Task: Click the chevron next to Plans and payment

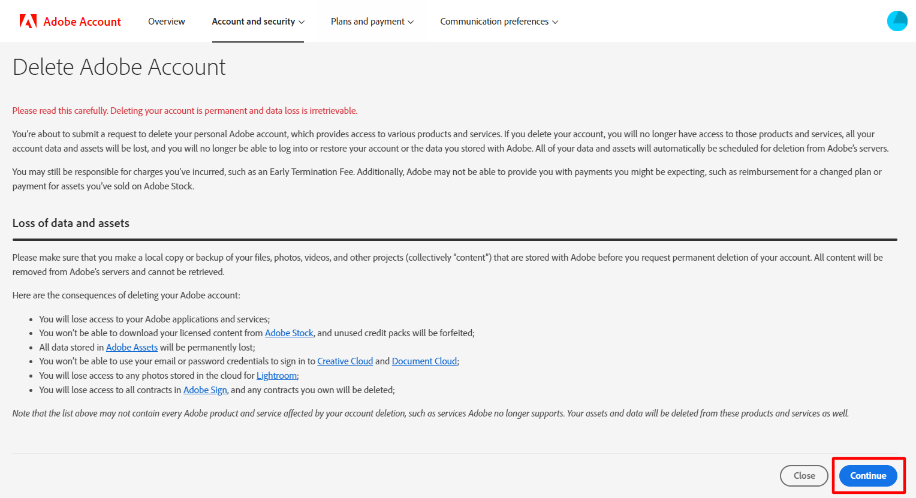Action: (411, 22)
